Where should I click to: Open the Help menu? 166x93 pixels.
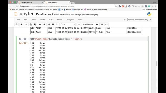pos(80,20)
